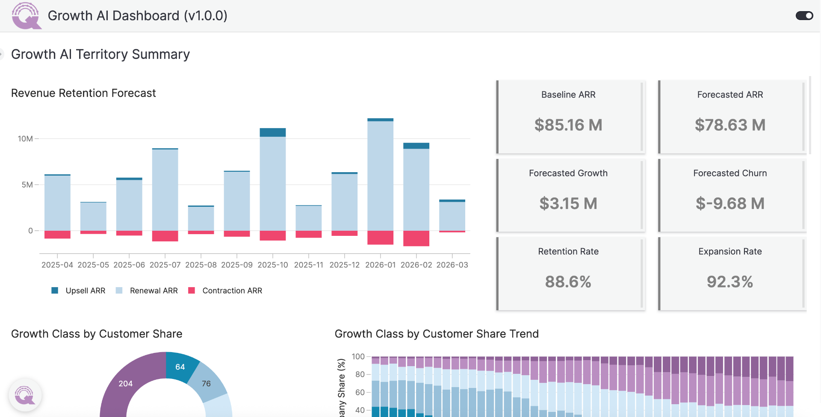The height and width of the screenshot is (417, 821).
Task: Click the Growth AI Dashboard (v1.0.0) title
Action: pyautogui.click(x=138, y=16)
